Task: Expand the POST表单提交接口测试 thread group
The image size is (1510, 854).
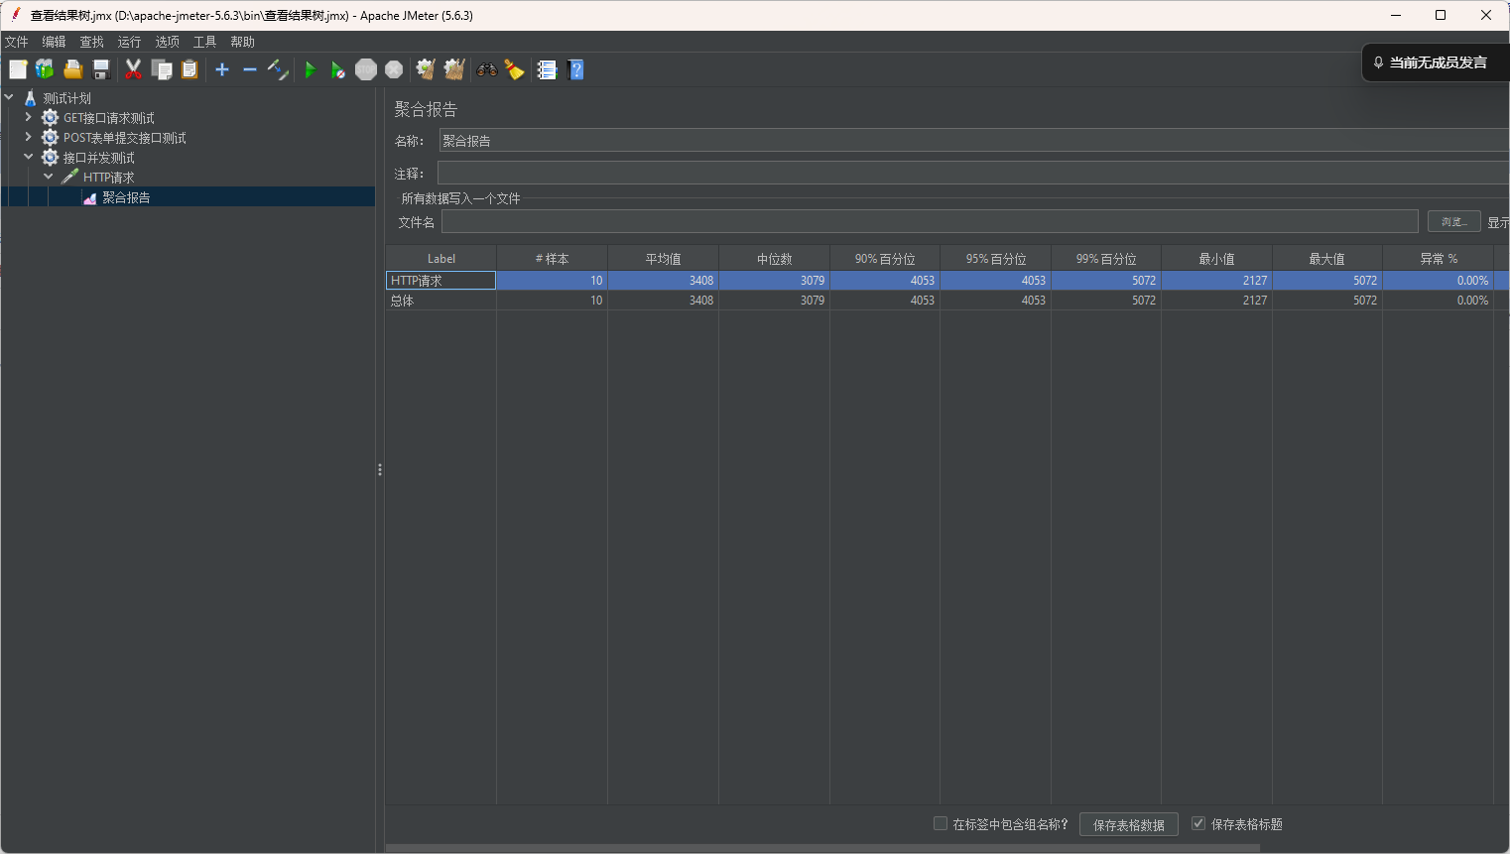Action: 28,137
